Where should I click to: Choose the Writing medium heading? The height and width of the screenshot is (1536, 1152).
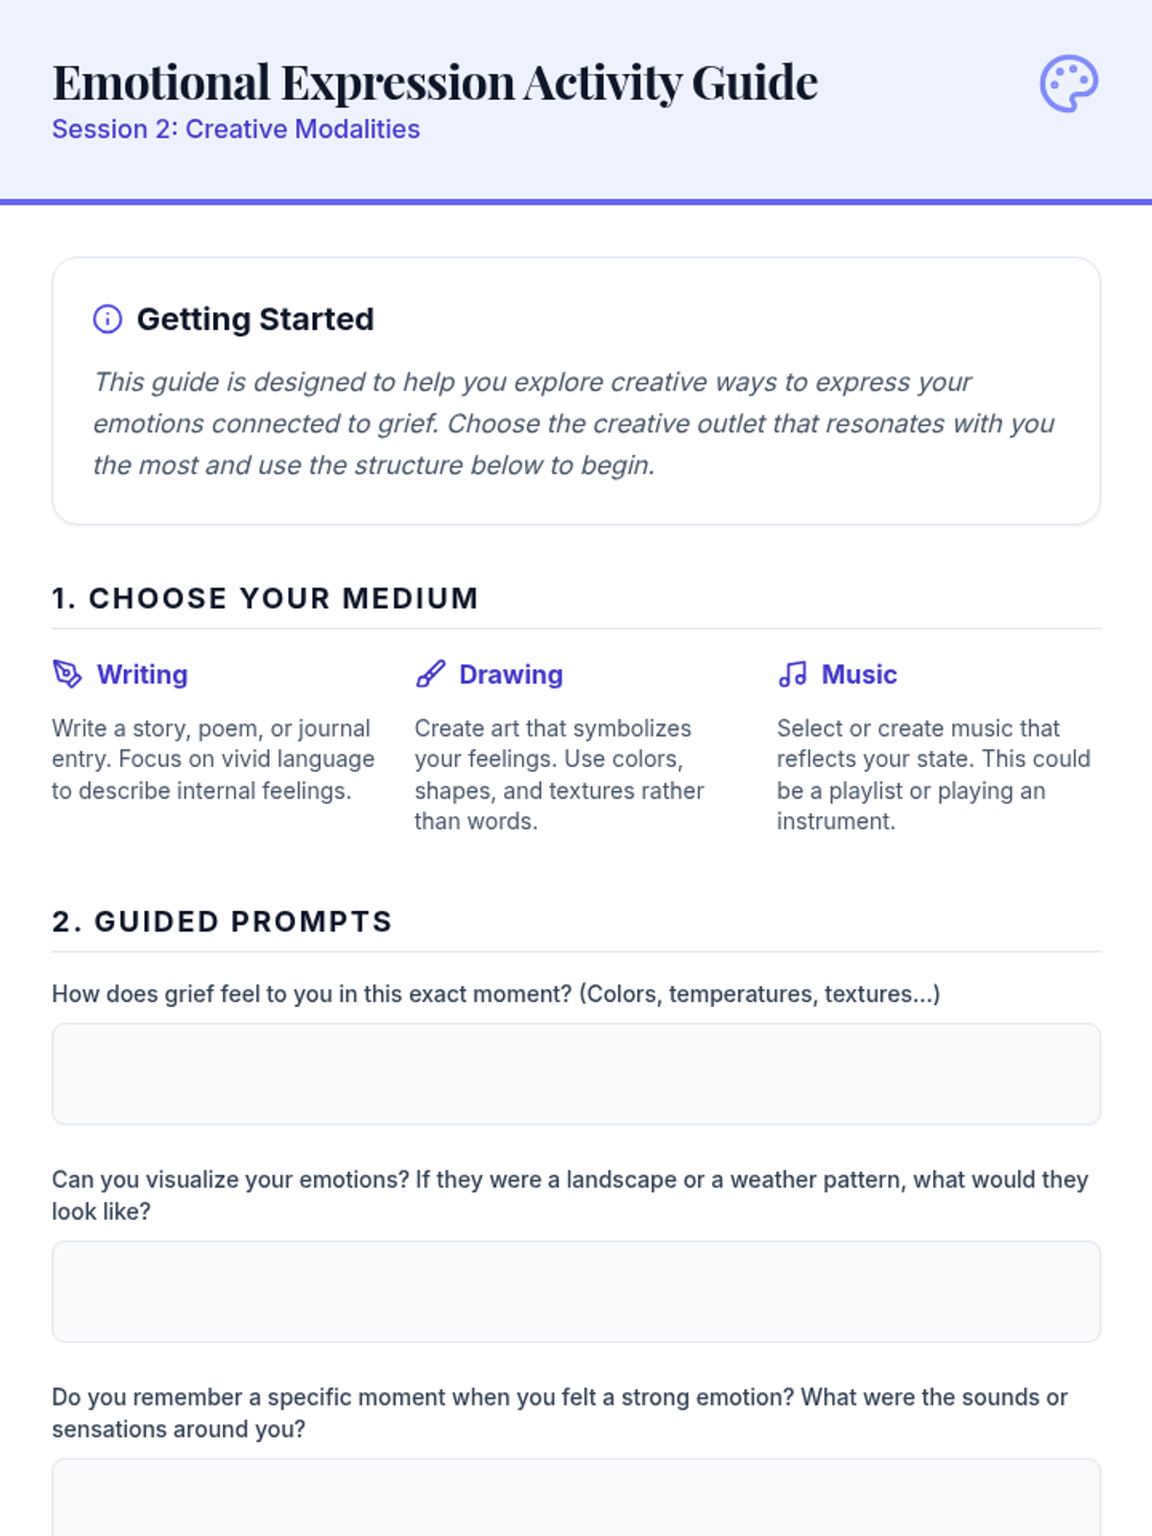(x=142, y=674)
